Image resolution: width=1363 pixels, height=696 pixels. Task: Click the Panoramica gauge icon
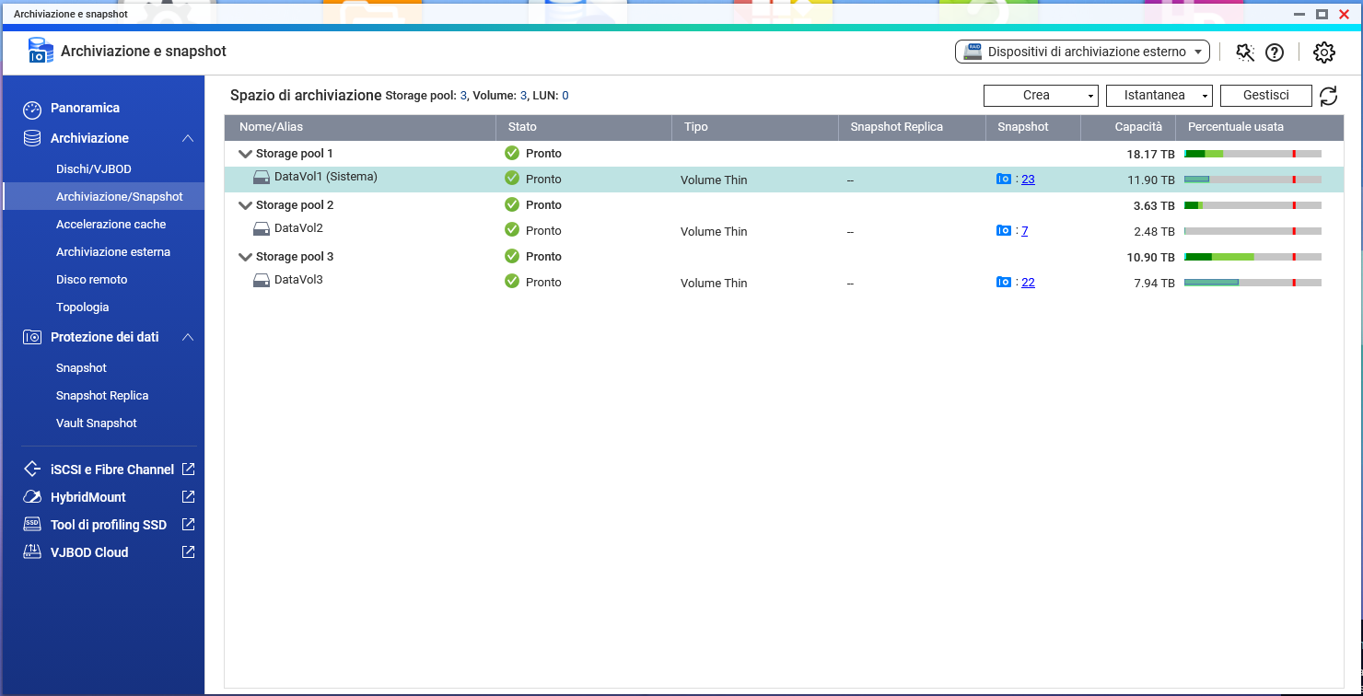(x=32, y=109)
